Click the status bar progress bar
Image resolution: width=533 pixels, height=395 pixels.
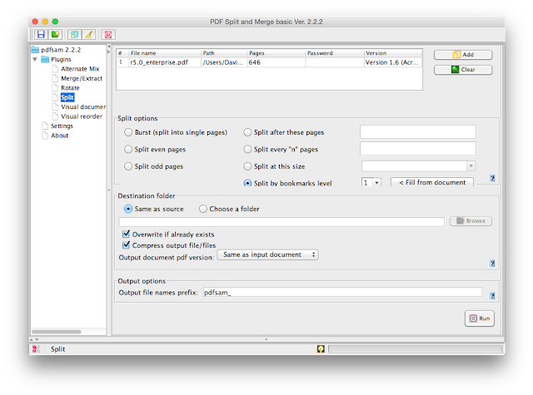click(x=415, y=349)
